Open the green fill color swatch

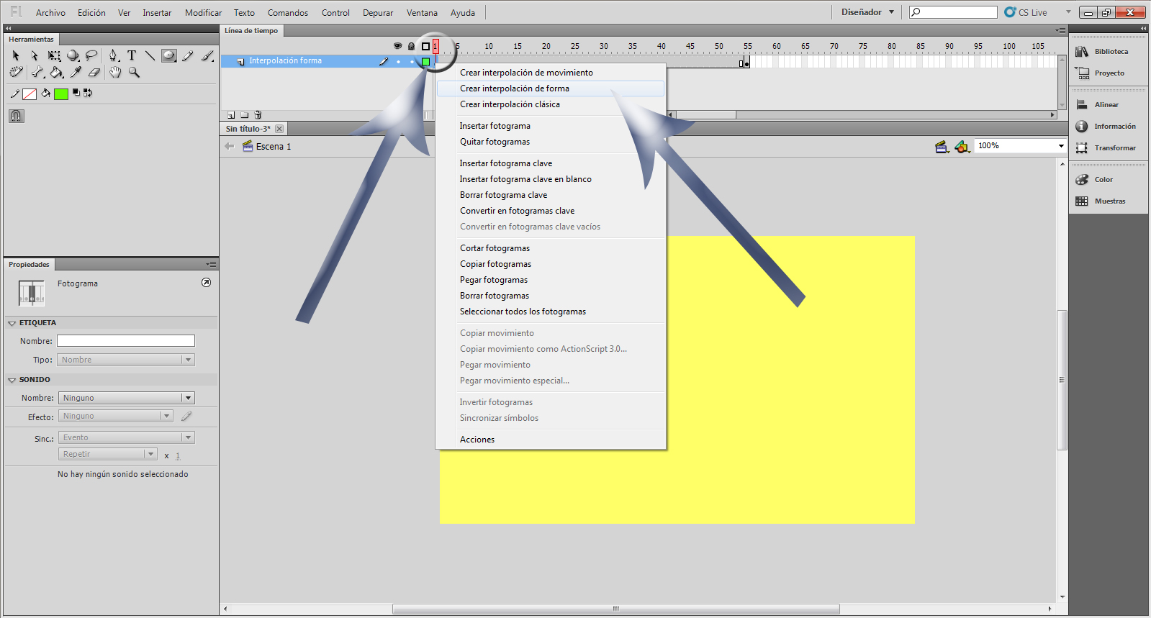point(61,94)
